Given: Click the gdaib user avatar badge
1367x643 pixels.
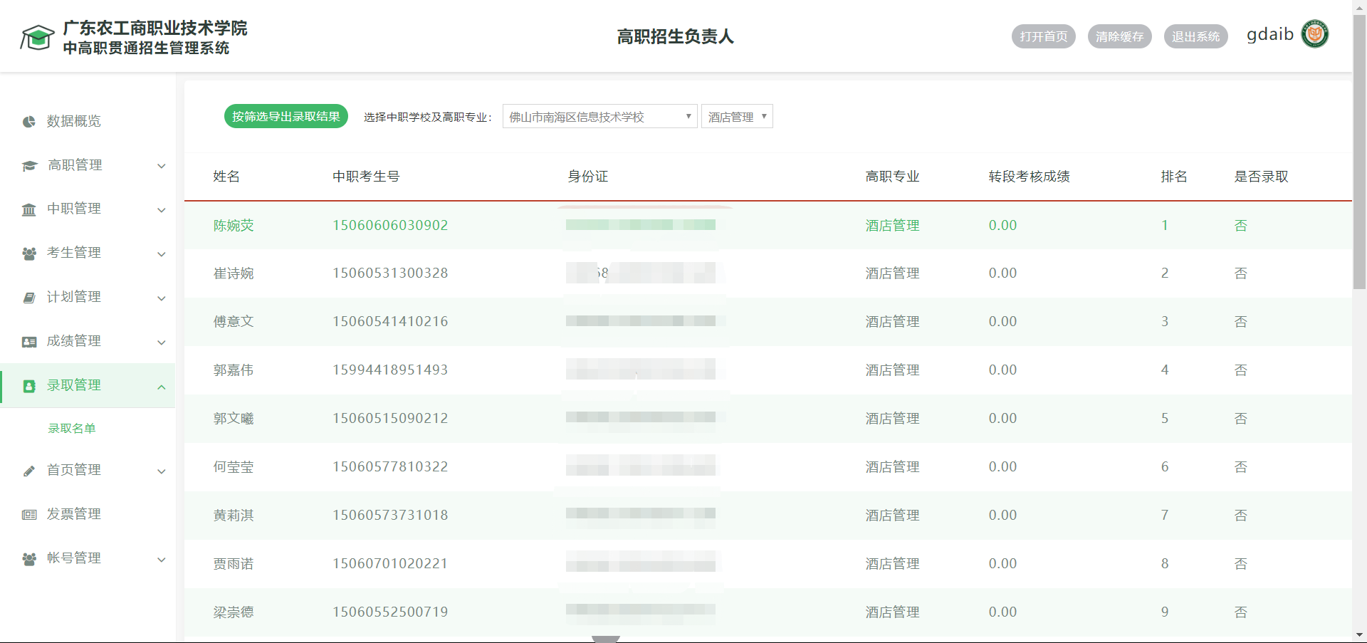Looking at the screenshot, I should click(1314, 34).
